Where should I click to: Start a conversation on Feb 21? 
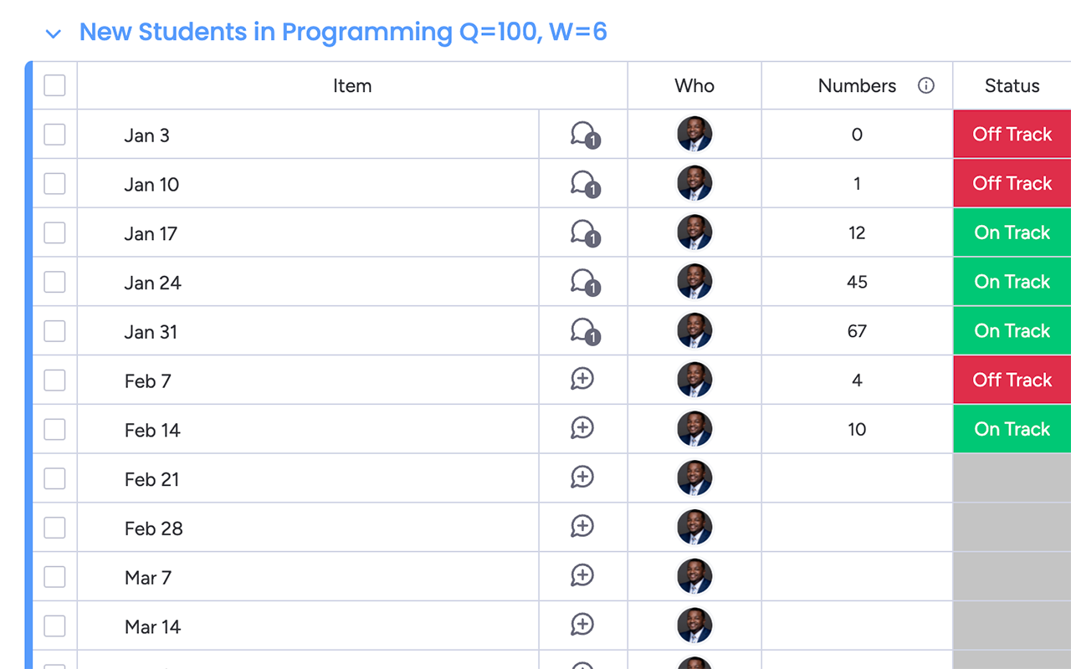point(582,477)
